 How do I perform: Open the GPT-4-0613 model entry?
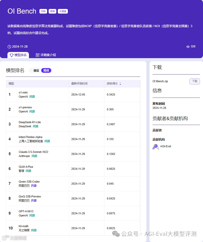(x=26, y=211)
